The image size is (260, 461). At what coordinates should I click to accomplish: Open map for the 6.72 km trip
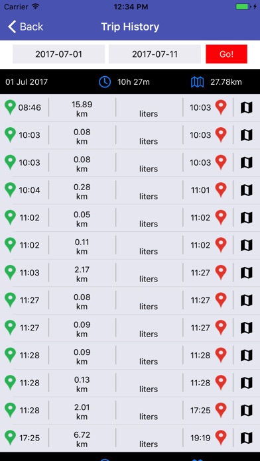(x=247, y=438)
